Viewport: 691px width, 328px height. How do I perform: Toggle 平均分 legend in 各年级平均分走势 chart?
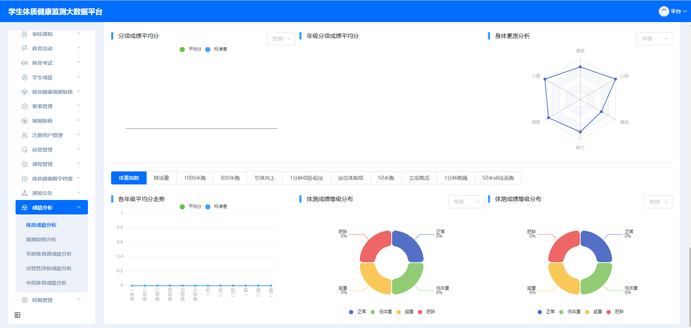(x=191, y=206)
